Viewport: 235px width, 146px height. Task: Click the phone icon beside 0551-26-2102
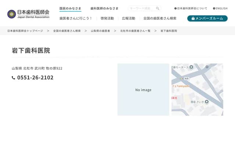click(x=14, y=78)
